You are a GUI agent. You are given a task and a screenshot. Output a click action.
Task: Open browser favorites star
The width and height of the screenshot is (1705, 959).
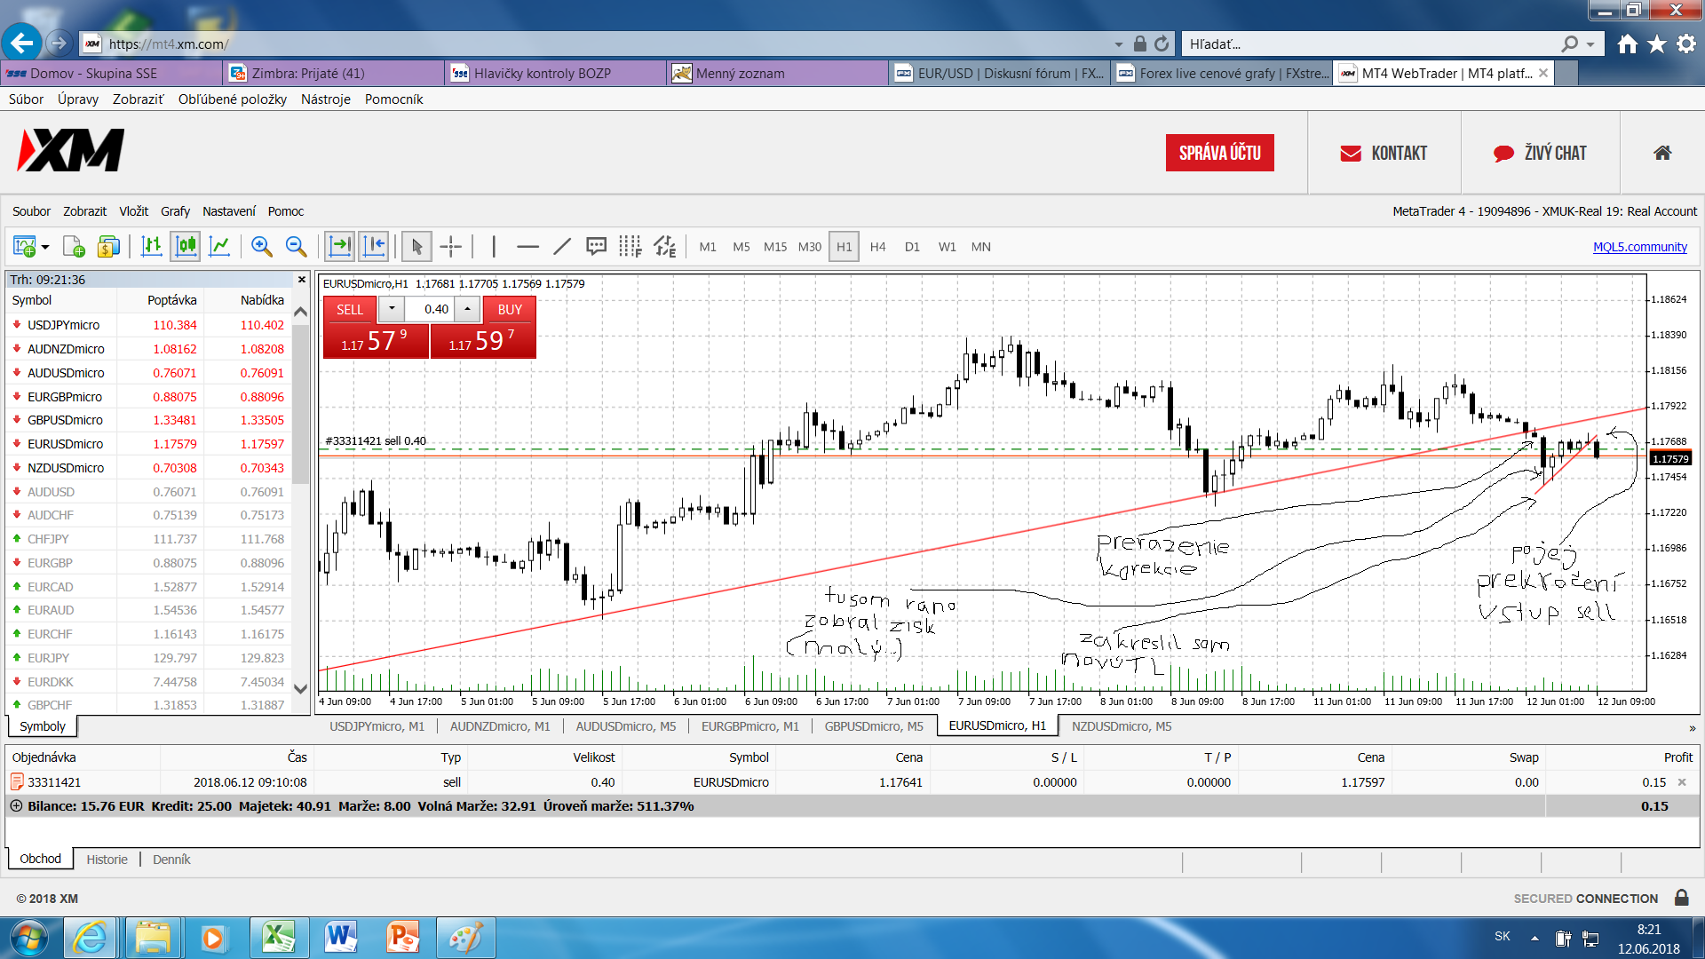(x=1657, y=44)
